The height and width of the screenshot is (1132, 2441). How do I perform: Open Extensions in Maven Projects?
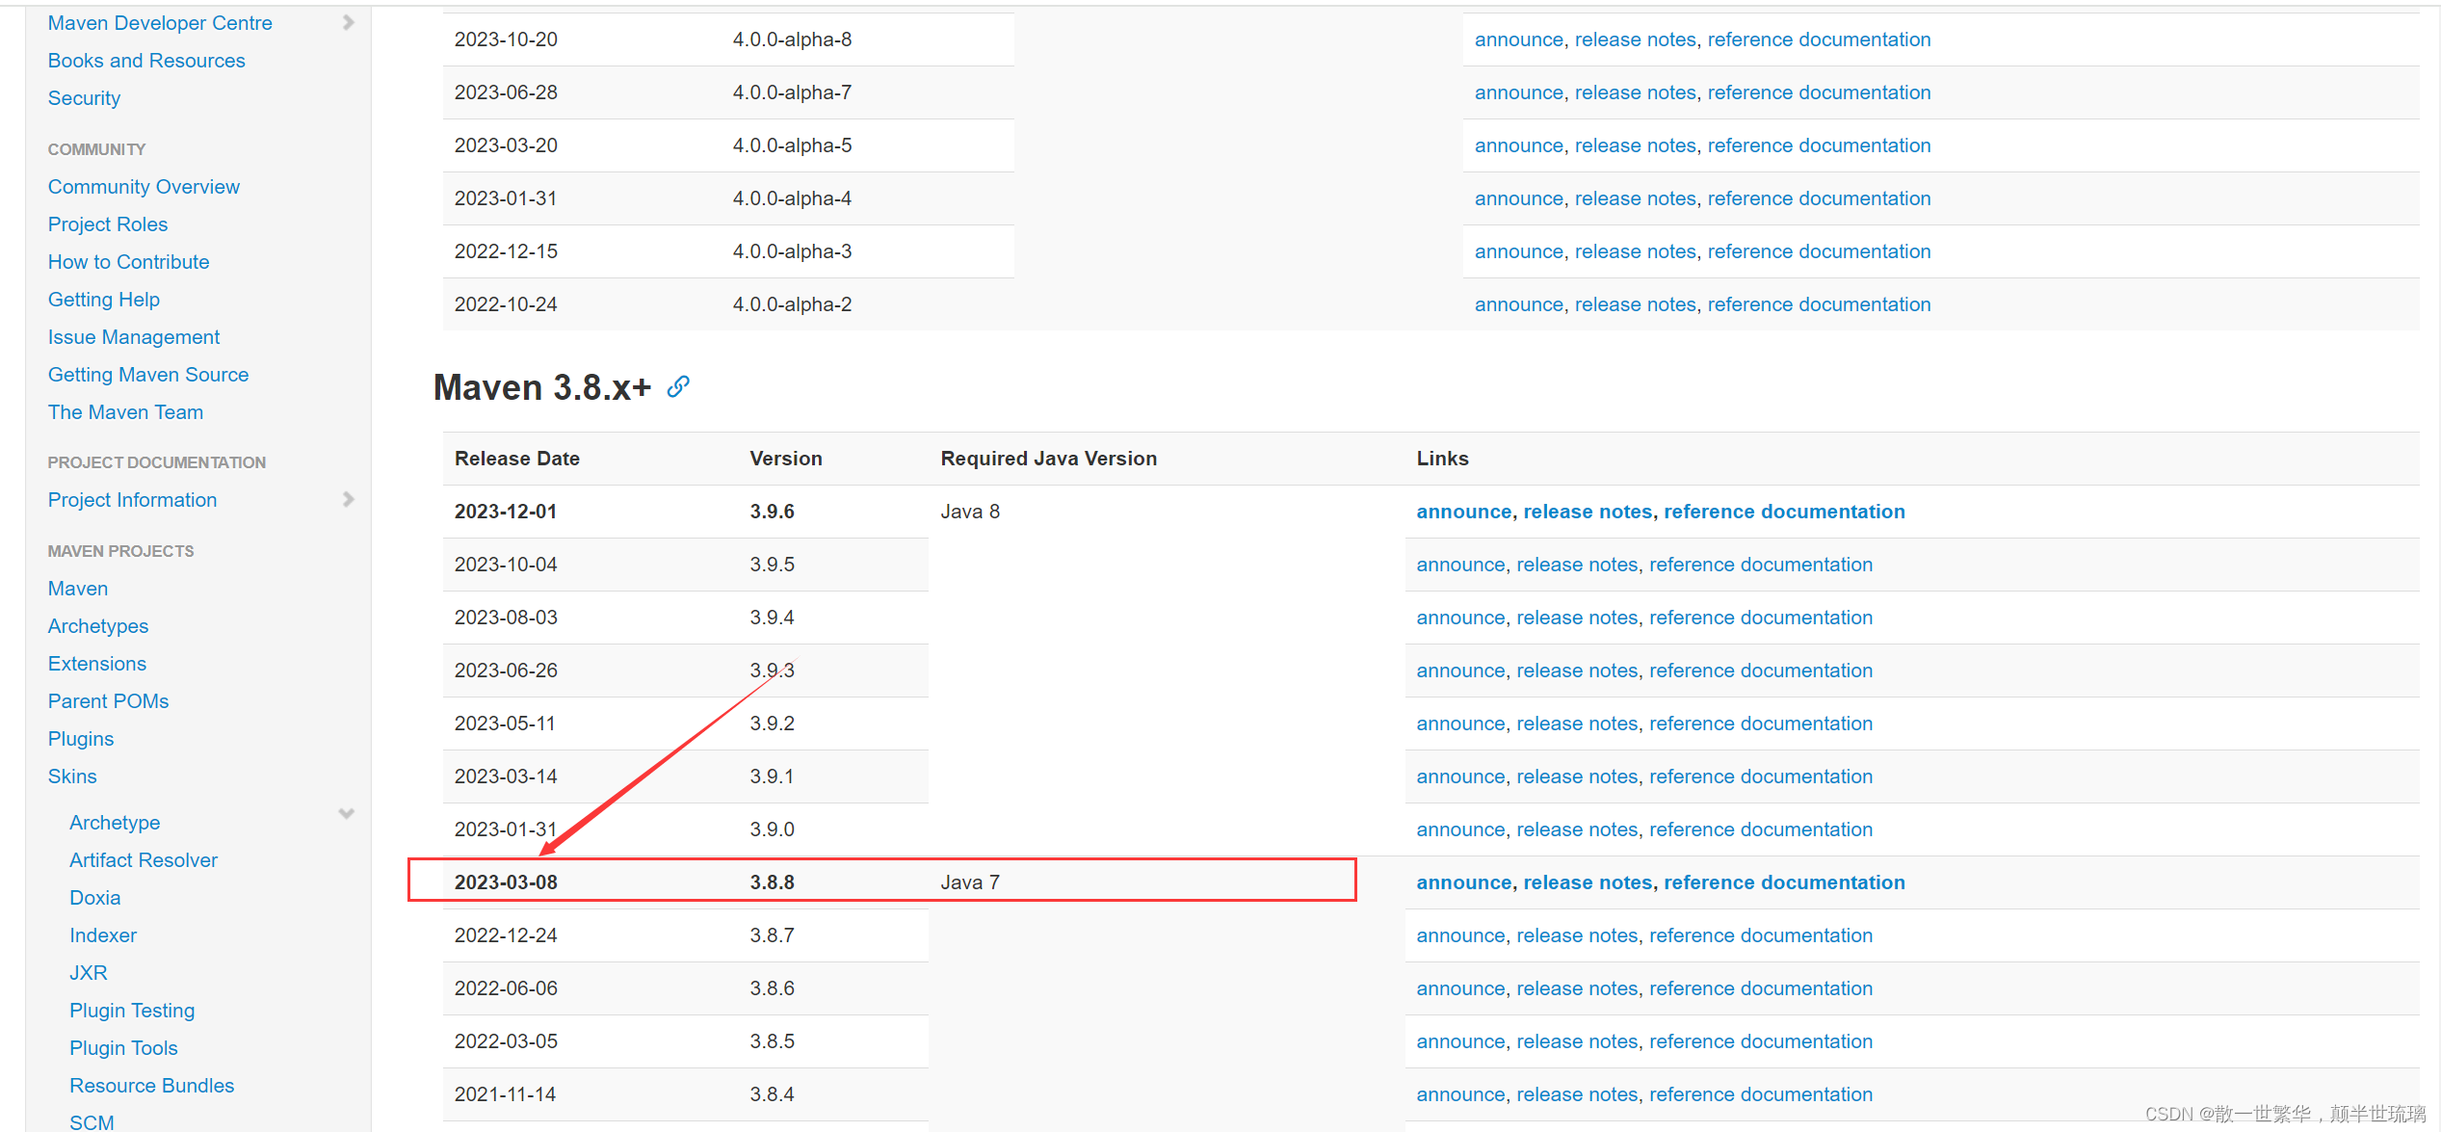(97, 664)
